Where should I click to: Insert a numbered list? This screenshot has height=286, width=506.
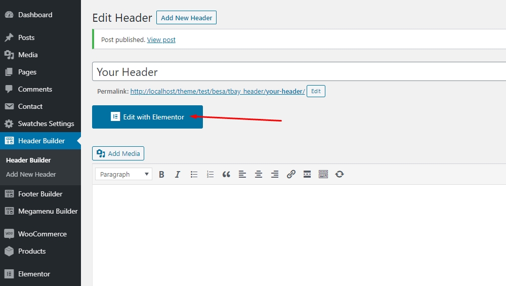point(210,174)
